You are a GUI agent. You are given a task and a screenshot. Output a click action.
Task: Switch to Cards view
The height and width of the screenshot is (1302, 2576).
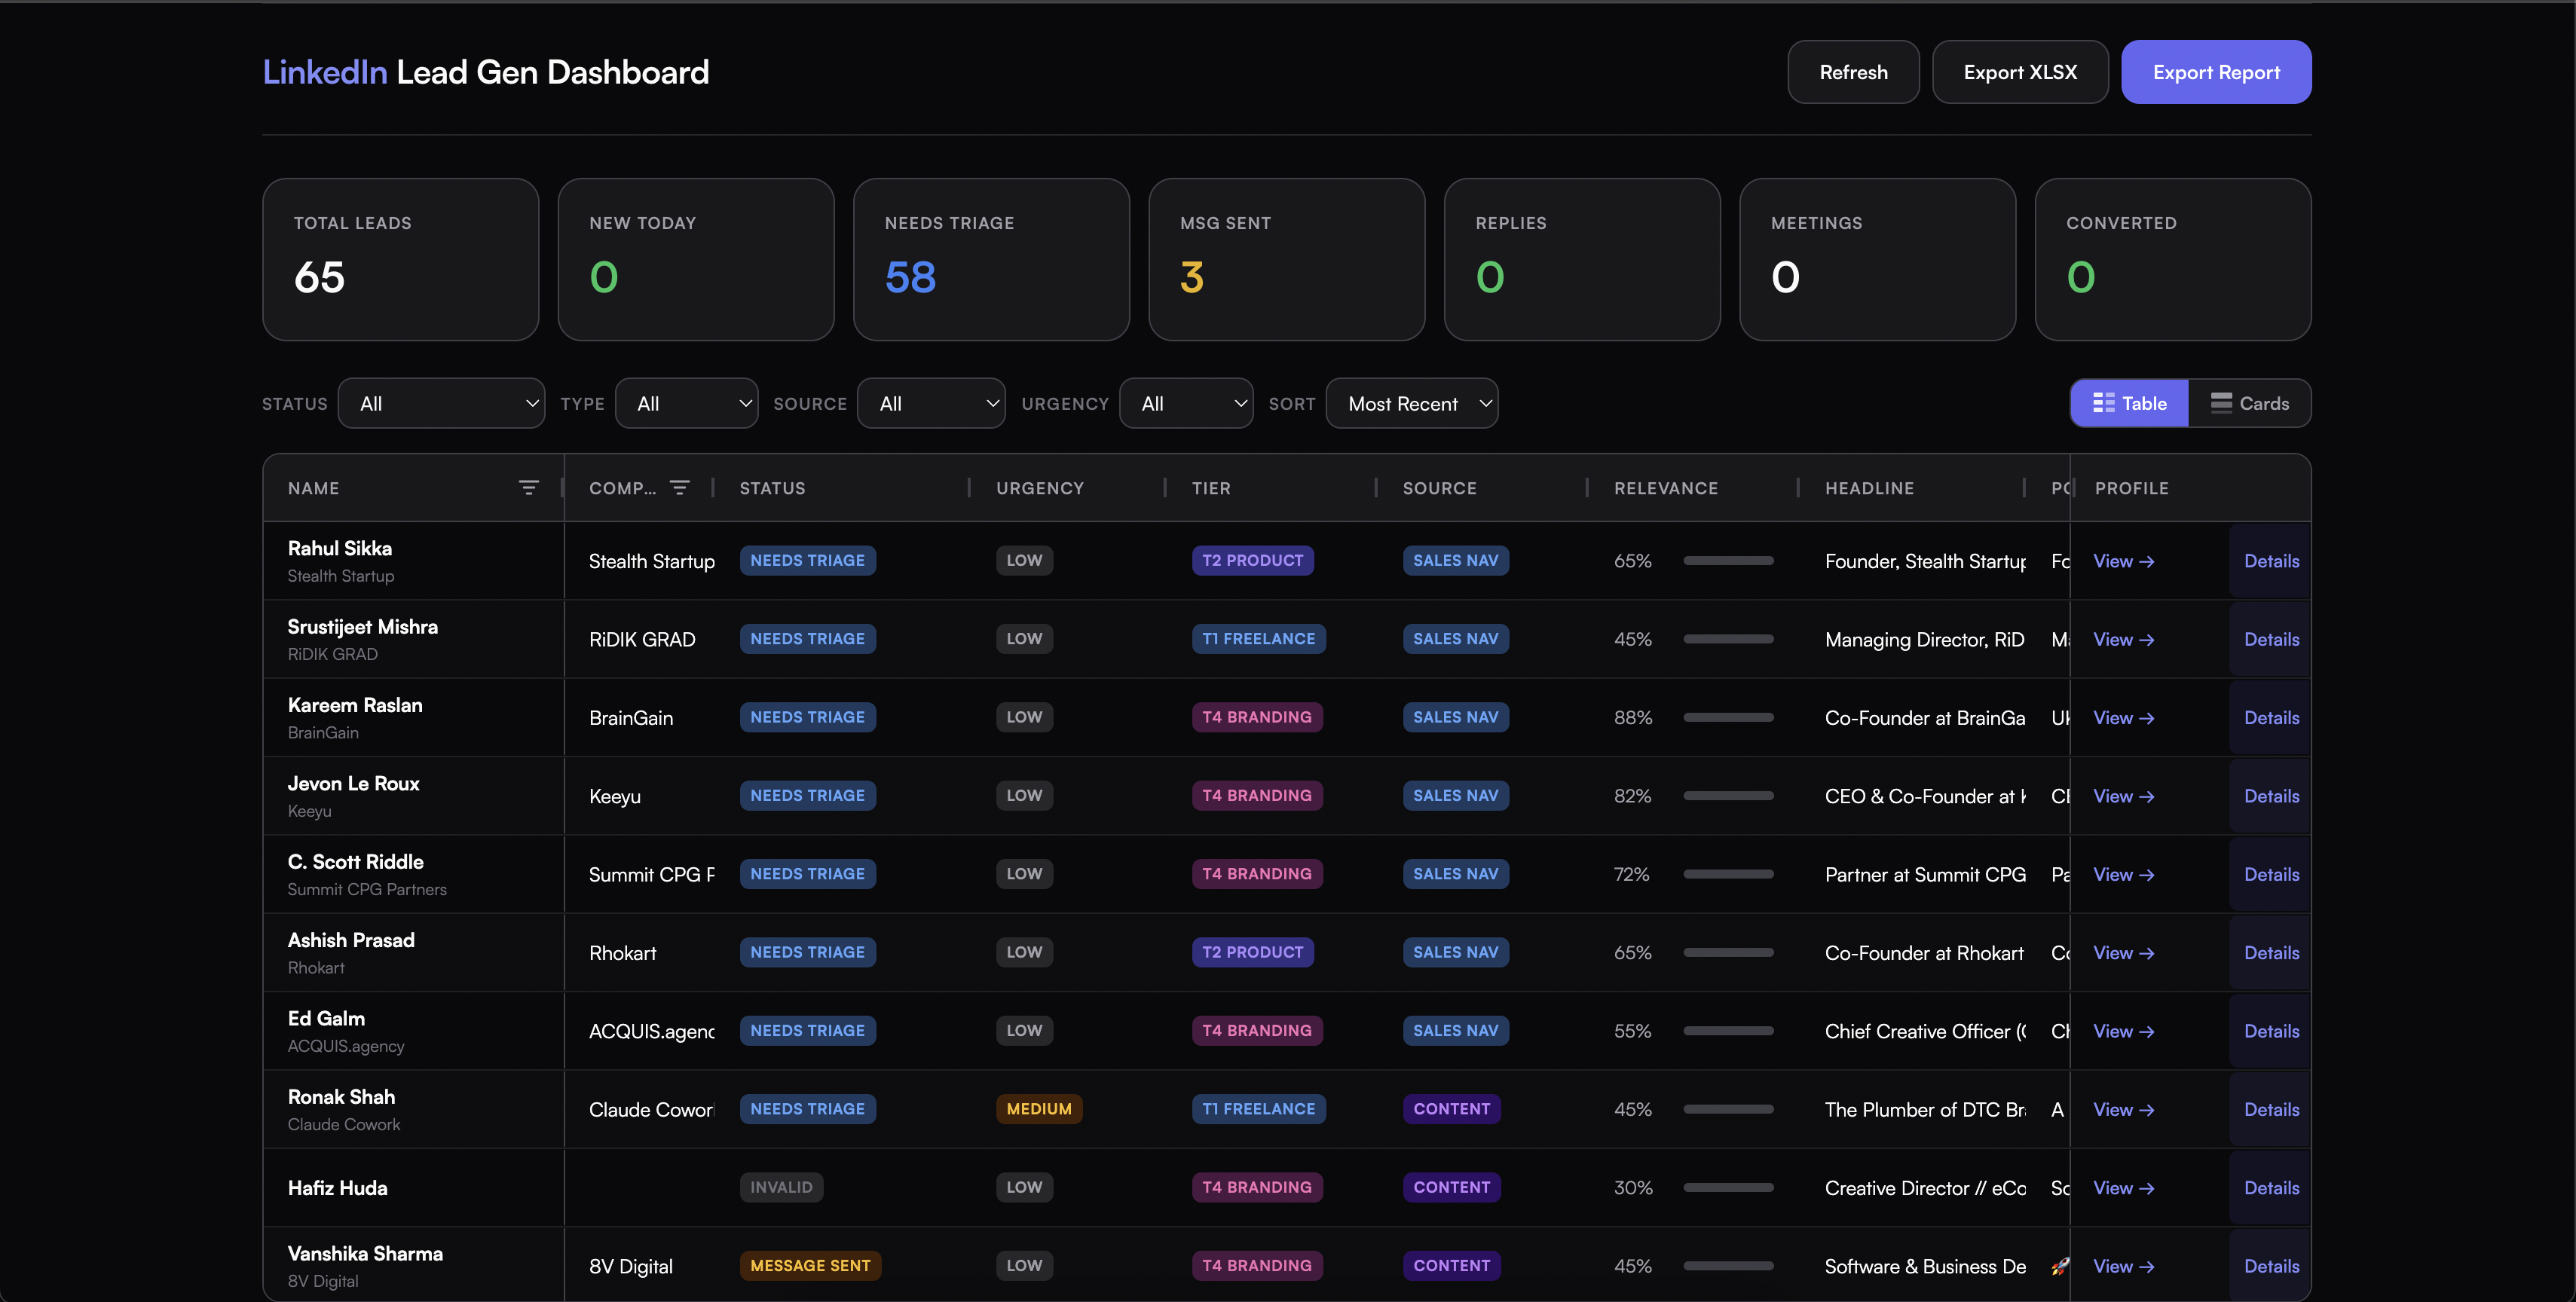(x=2250, y=403)
